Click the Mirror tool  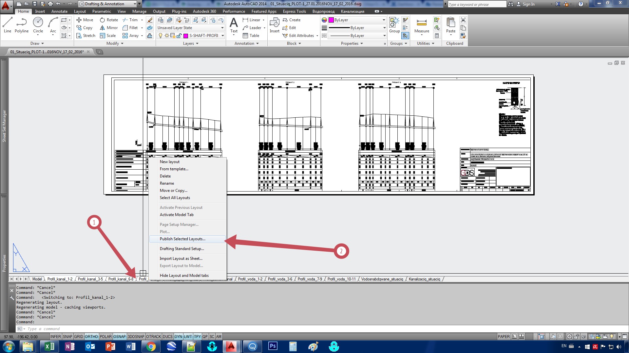[109, 28]
